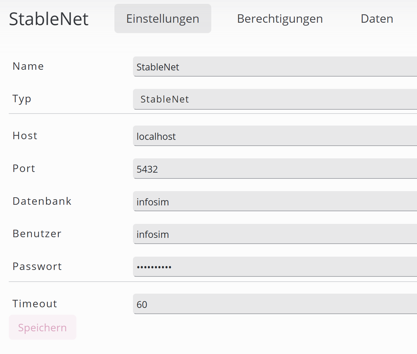Go to the Daten tab
Image resolution: width=417 pixels, height=354 pixels.
(x=377, y=18)
